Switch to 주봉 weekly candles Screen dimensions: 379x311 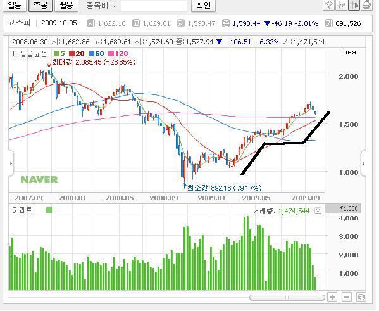click(x=40, y=5)
